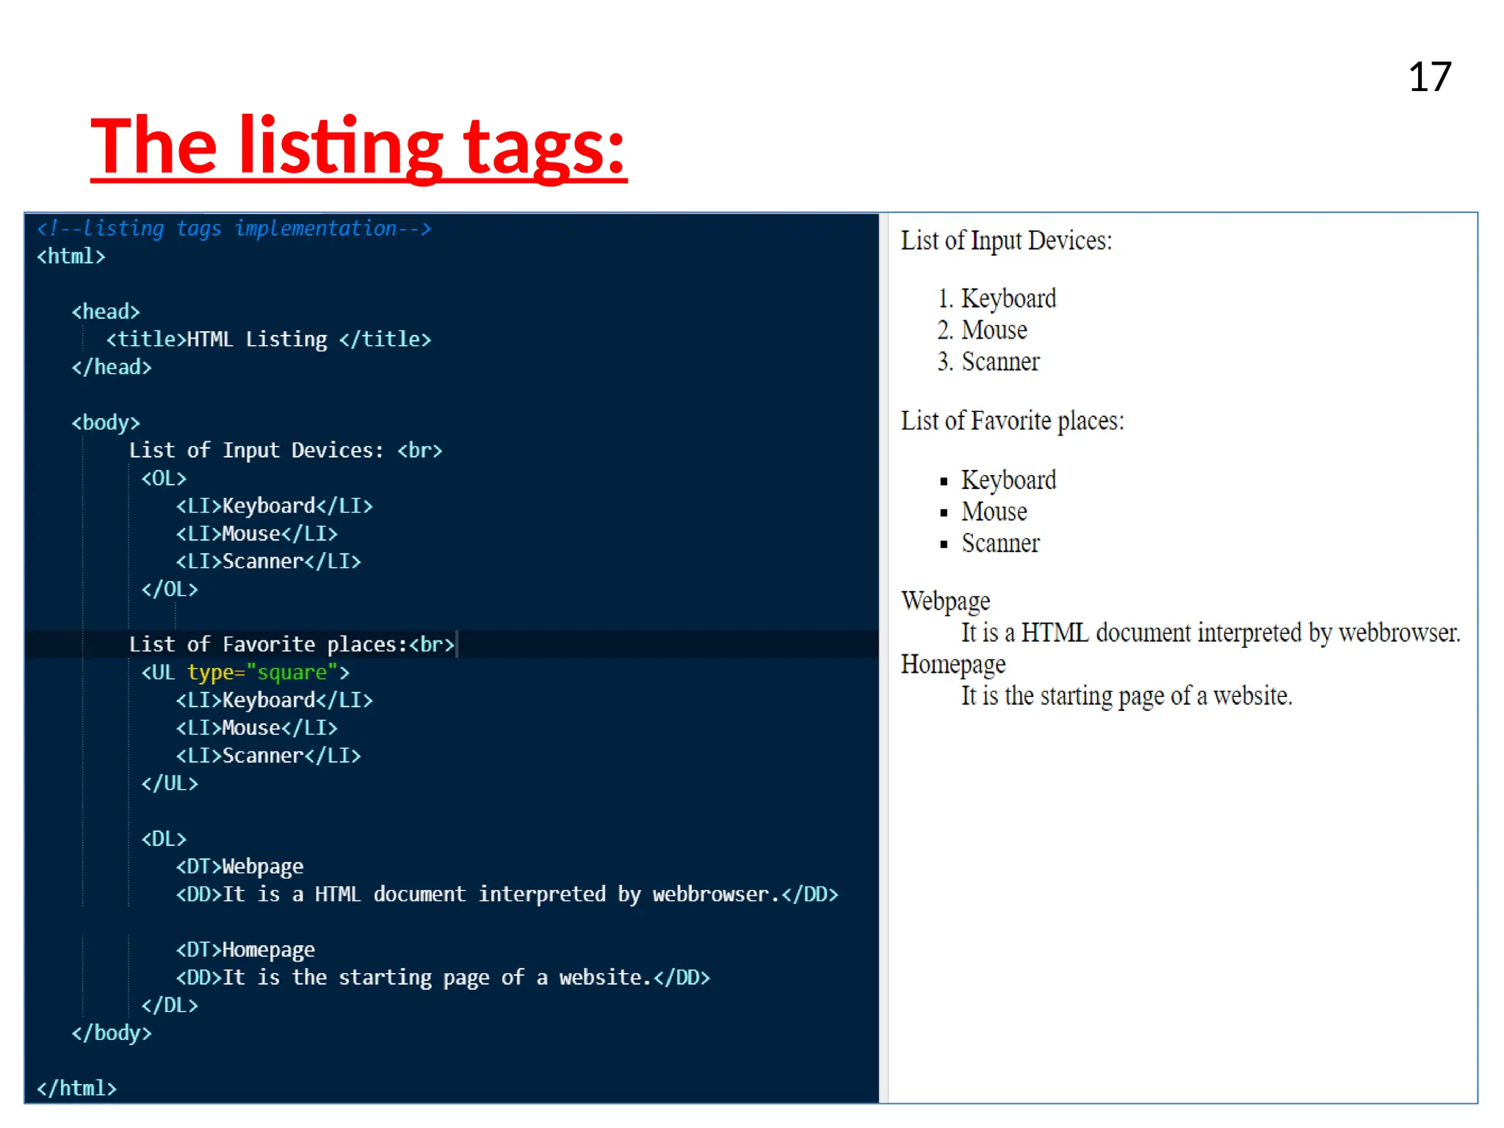The height and width of the screenshot is (1128, 1504).
Task: Click the closing </DL> tag line
Action: click(x=170, y=1005)
